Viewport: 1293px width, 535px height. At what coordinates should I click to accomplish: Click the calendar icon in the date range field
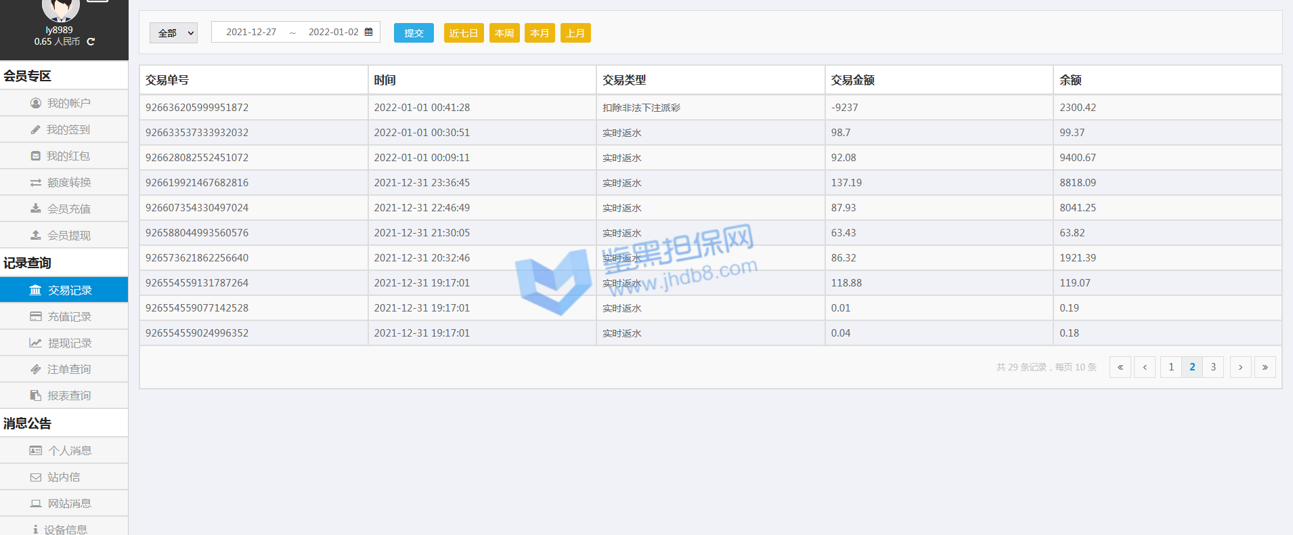click(x=368, y=32)
